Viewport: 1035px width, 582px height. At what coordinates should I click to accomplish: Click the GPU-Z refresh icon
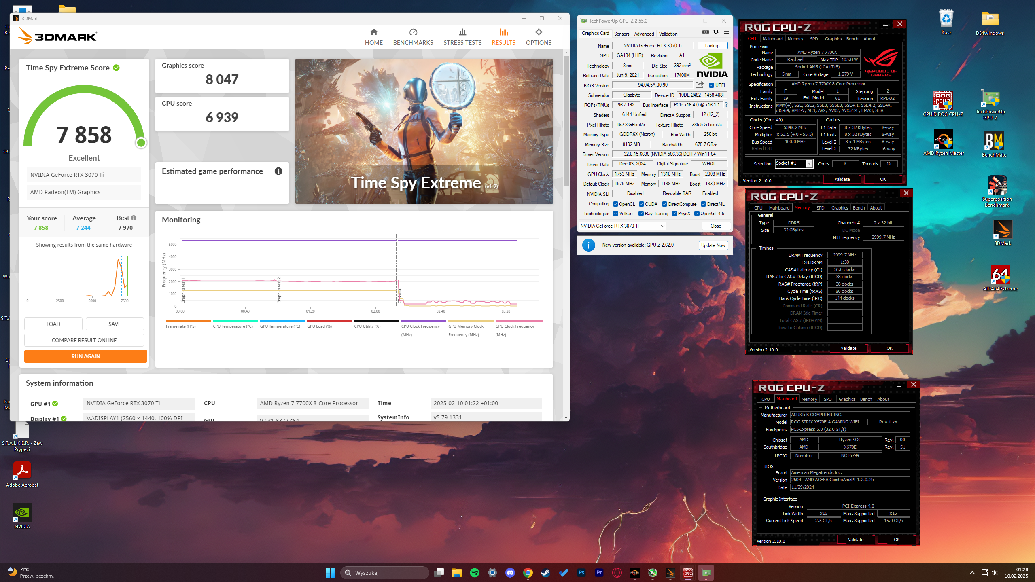716,32
